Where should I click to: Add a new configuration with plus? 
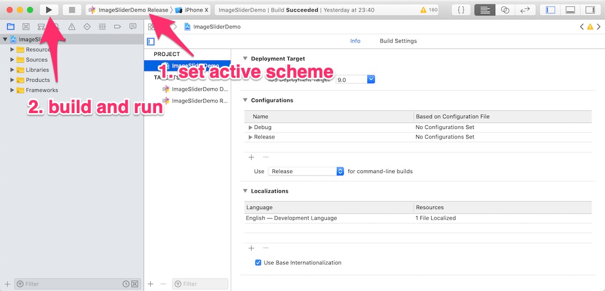click(251, 157)
